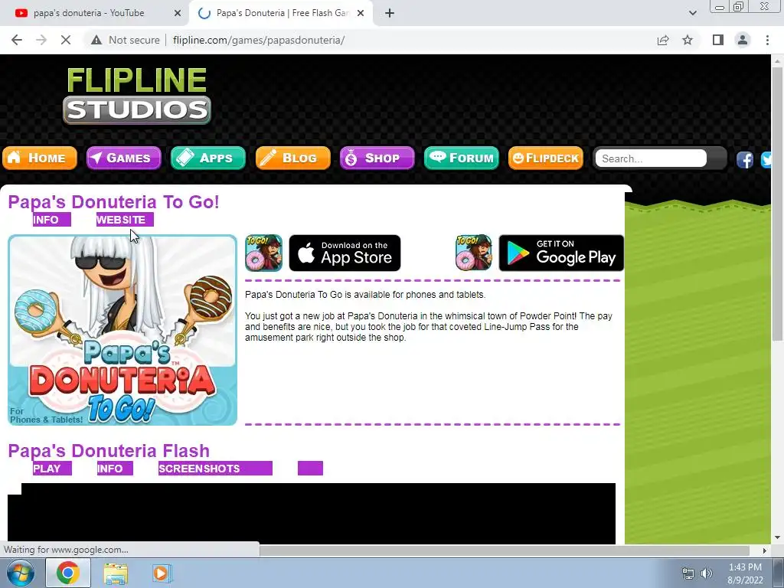Viewport: 784px width, 588px height.
Task: Open the Flipline Facebook page icon
Action: point(744,159)
